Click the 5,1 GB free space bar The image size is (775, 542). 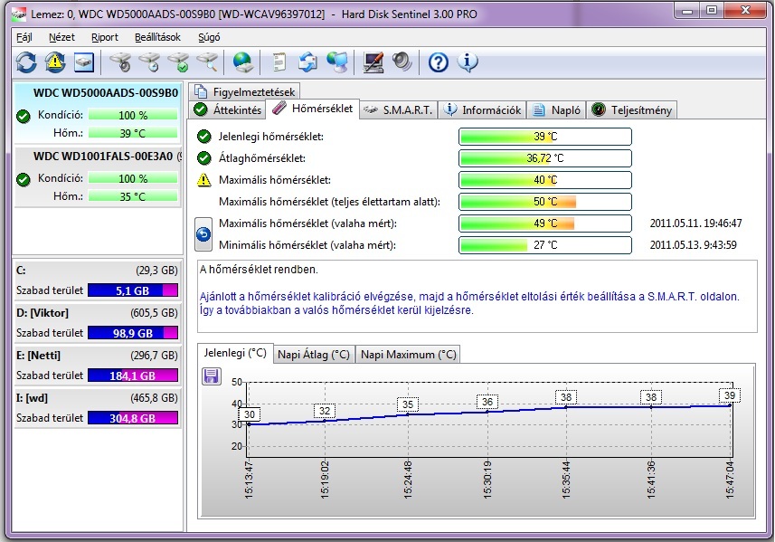click(133, 290)
